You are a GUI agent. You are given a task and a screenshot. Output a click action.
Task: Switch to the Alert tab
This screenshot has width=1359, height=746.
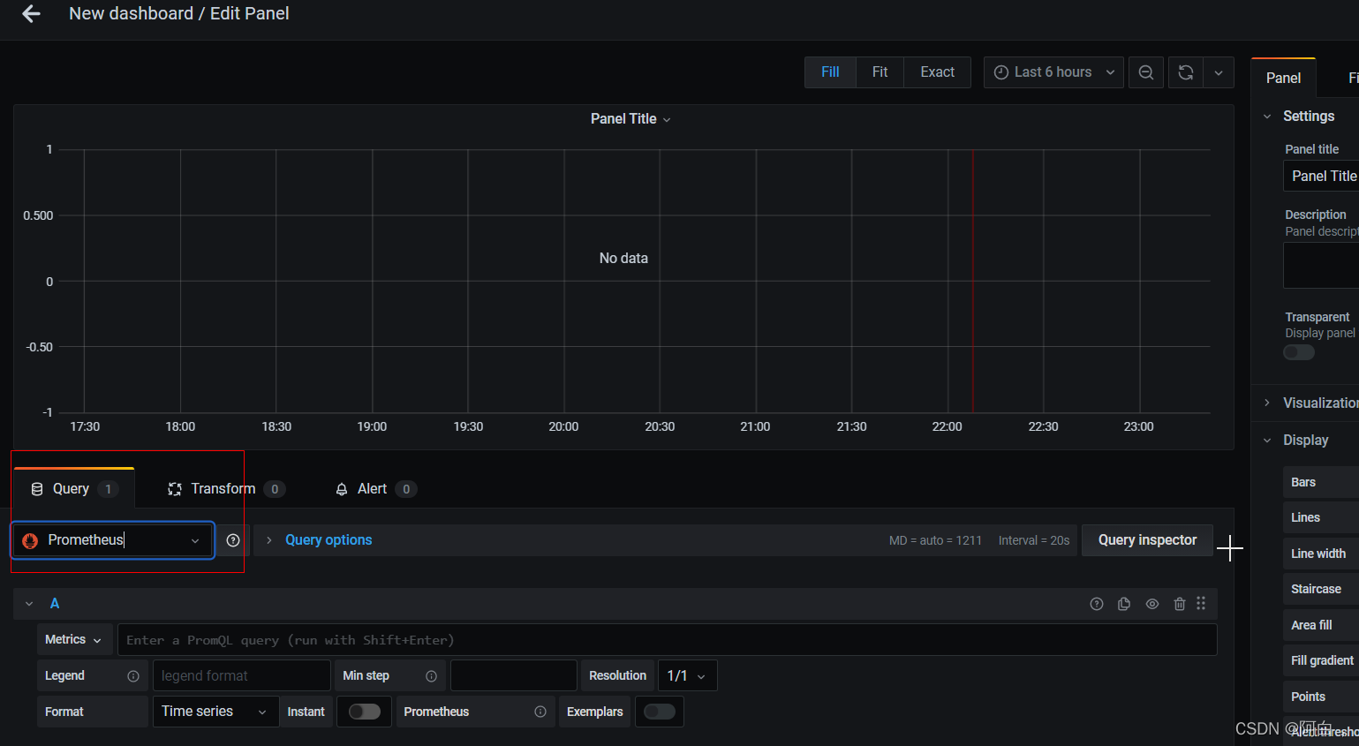coord(375,489)
